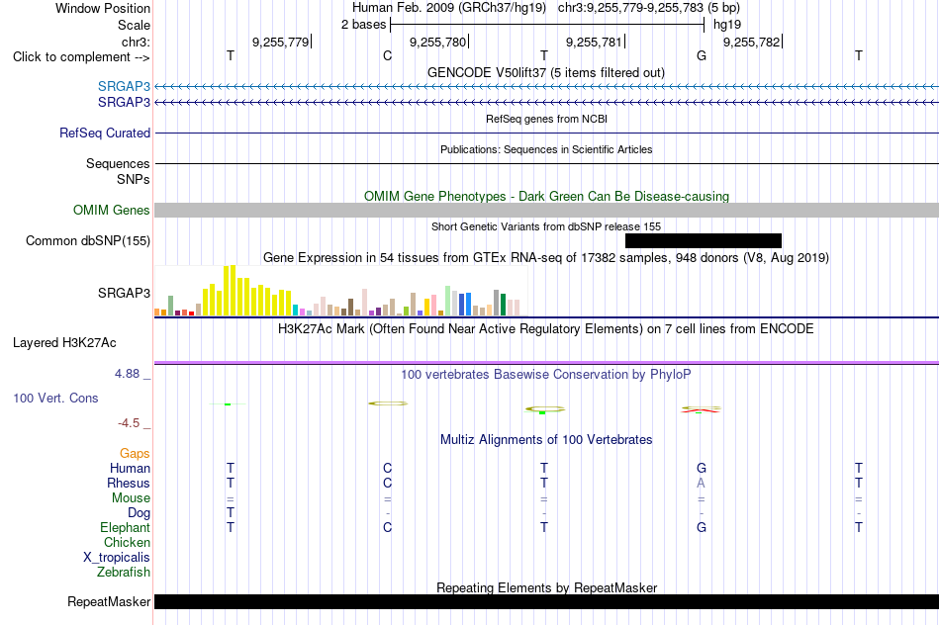Select the Zebrafish species row label
This screenshot has width=940, height=625.
coord(124,573)
